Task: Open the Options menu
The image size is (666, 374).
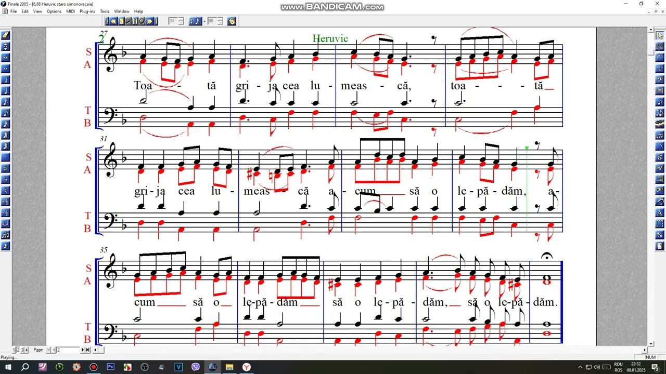Action: pos(54,11)
